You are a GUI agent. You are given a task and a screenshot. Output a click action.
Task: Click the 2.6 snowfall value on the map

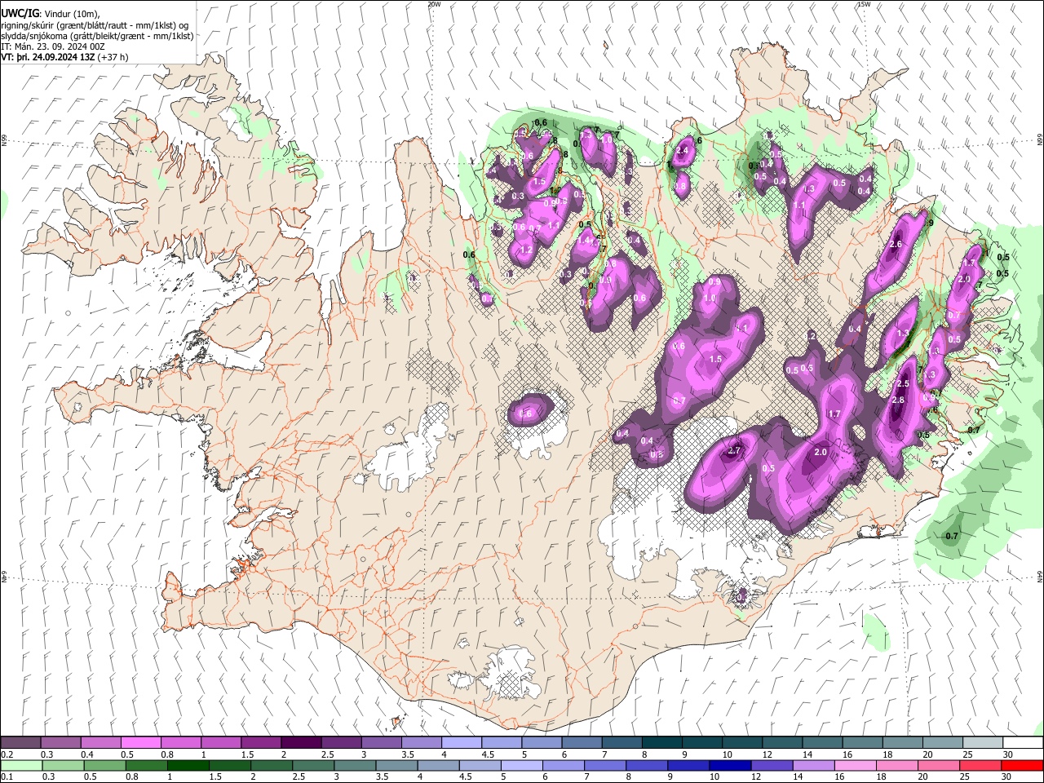coord(896,244)
